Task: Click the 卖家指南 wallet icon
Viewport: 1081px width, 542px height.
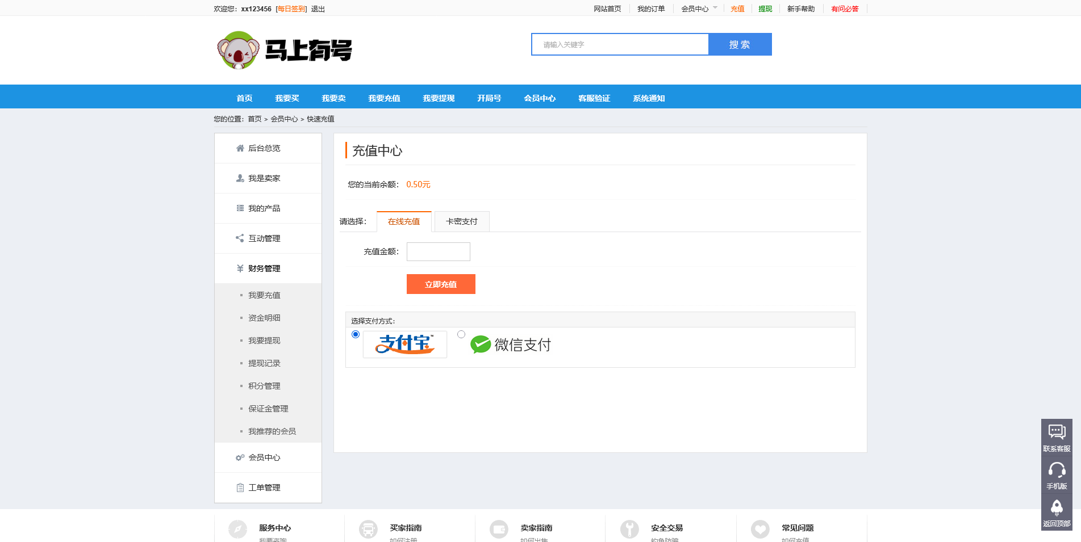Action: [x=499, y=529]
